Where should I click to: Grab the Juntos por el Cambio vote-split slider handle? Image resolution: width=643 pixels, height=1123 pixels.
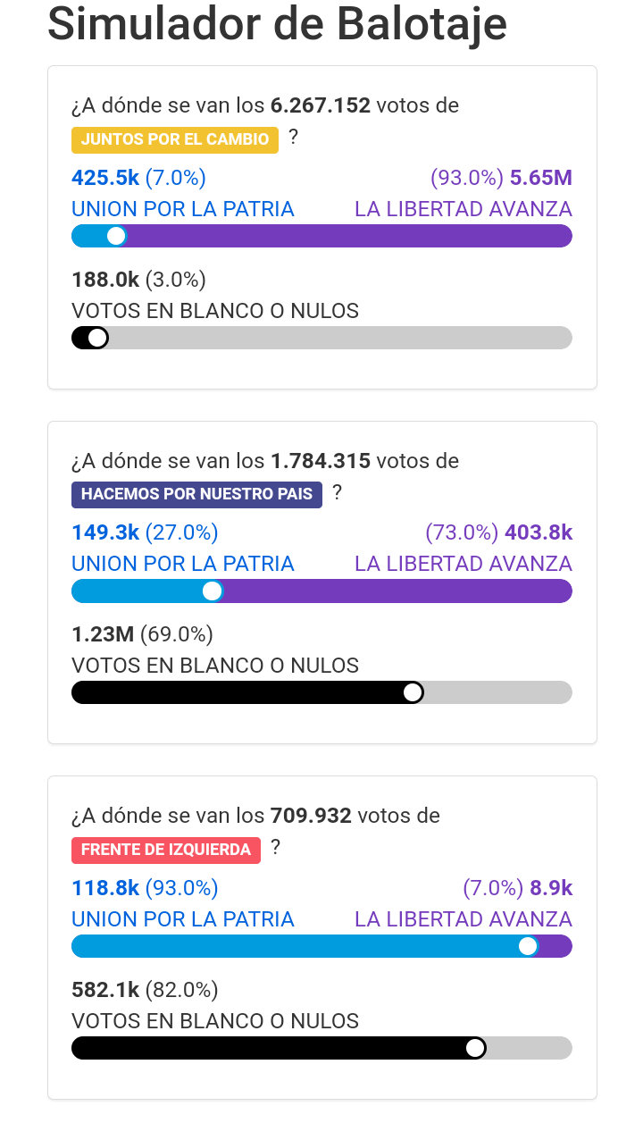point(116,236)
